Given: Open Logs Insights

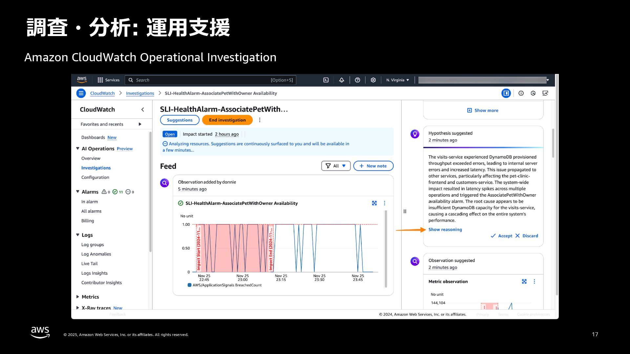Looking at the screenshot, I should pos(94,273).
